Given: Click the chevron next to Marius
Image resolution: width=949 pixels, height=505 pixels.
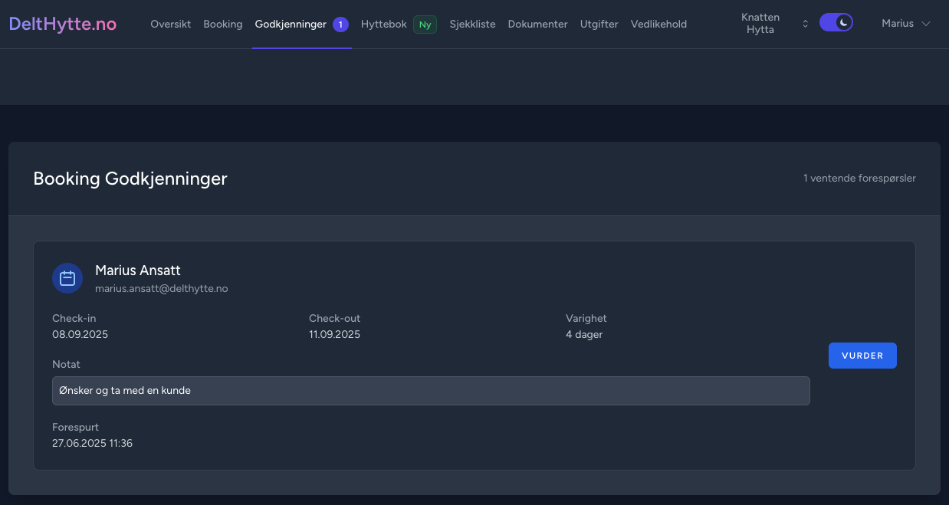Looking at the screenshot, I should click(926, 24).
